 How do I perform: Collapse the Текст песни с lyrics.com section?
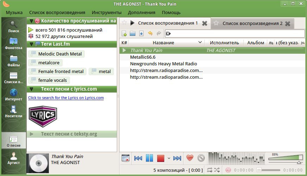[31, 89]
